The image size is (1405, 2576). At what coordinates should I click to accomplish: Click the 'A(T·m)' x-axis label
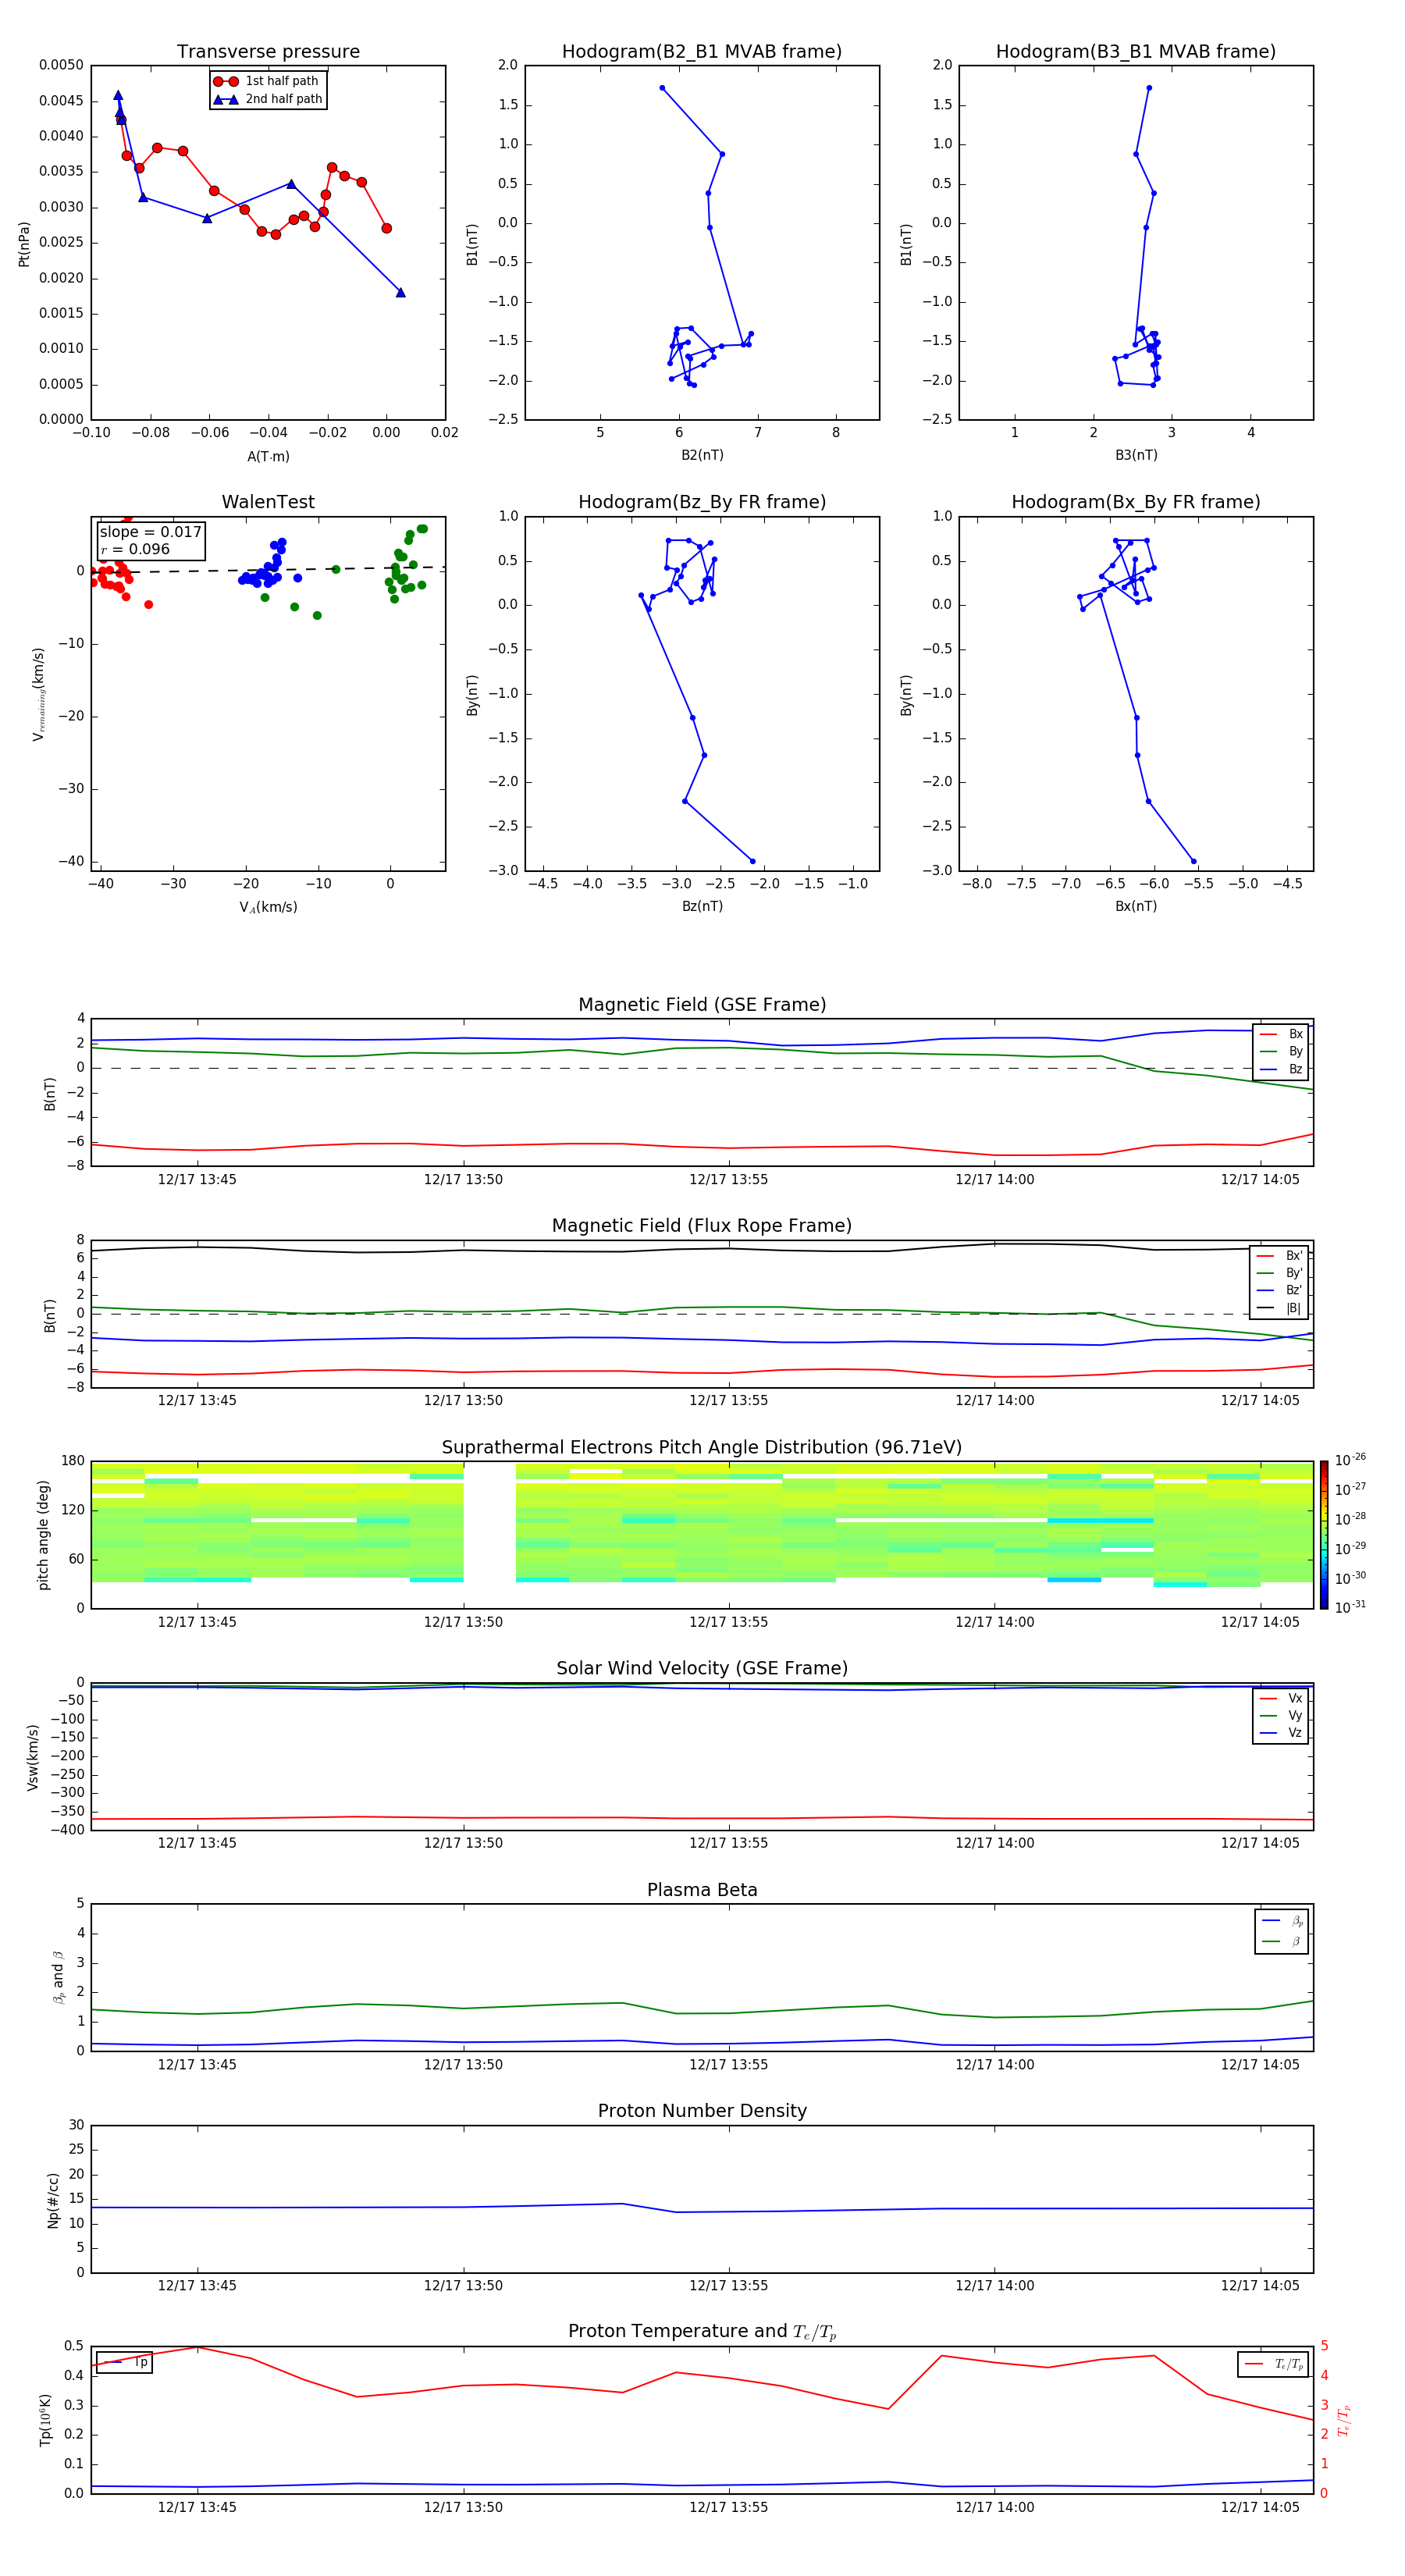268,457
